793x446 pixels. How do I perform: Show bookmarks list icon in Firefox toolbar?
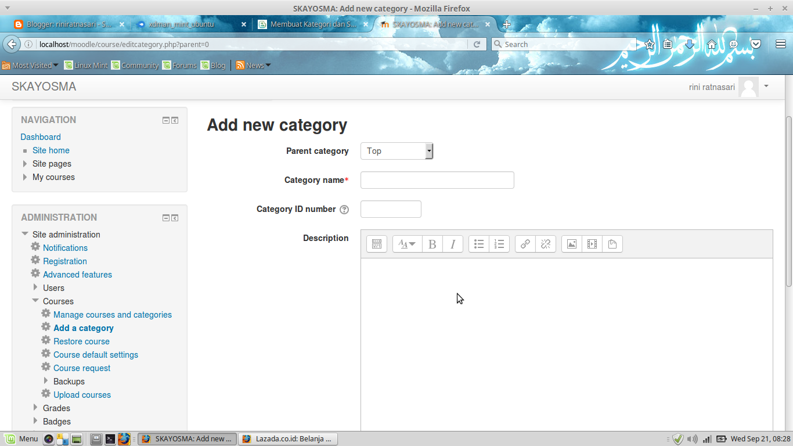pos(668,44)
